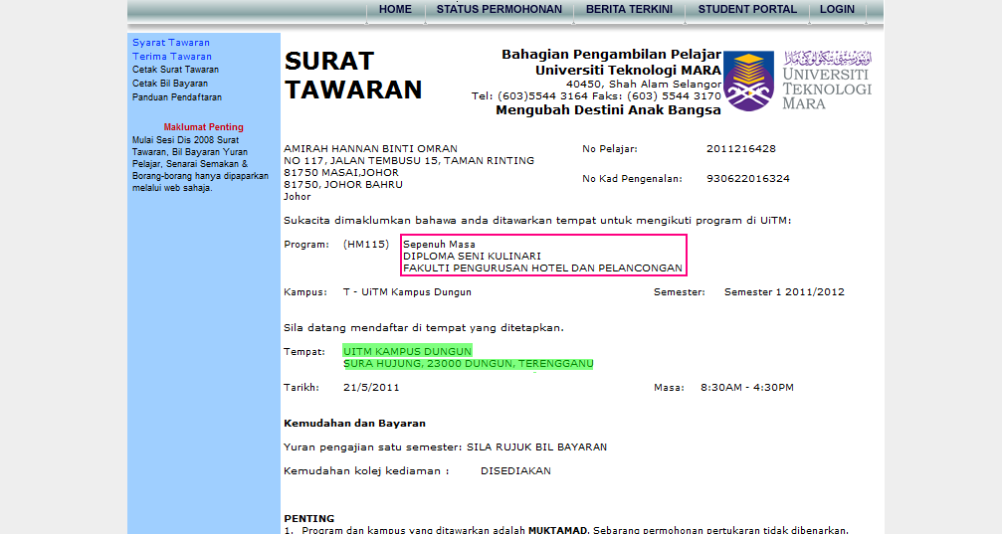Viewport: 1002px width, 534px height.
Task: Click the PENTING heading
Action: 309,519
